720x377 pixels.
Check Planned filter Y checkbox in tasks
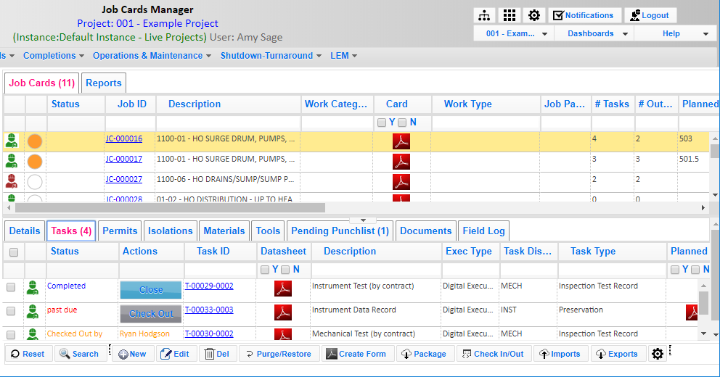[x=675, y=270]
